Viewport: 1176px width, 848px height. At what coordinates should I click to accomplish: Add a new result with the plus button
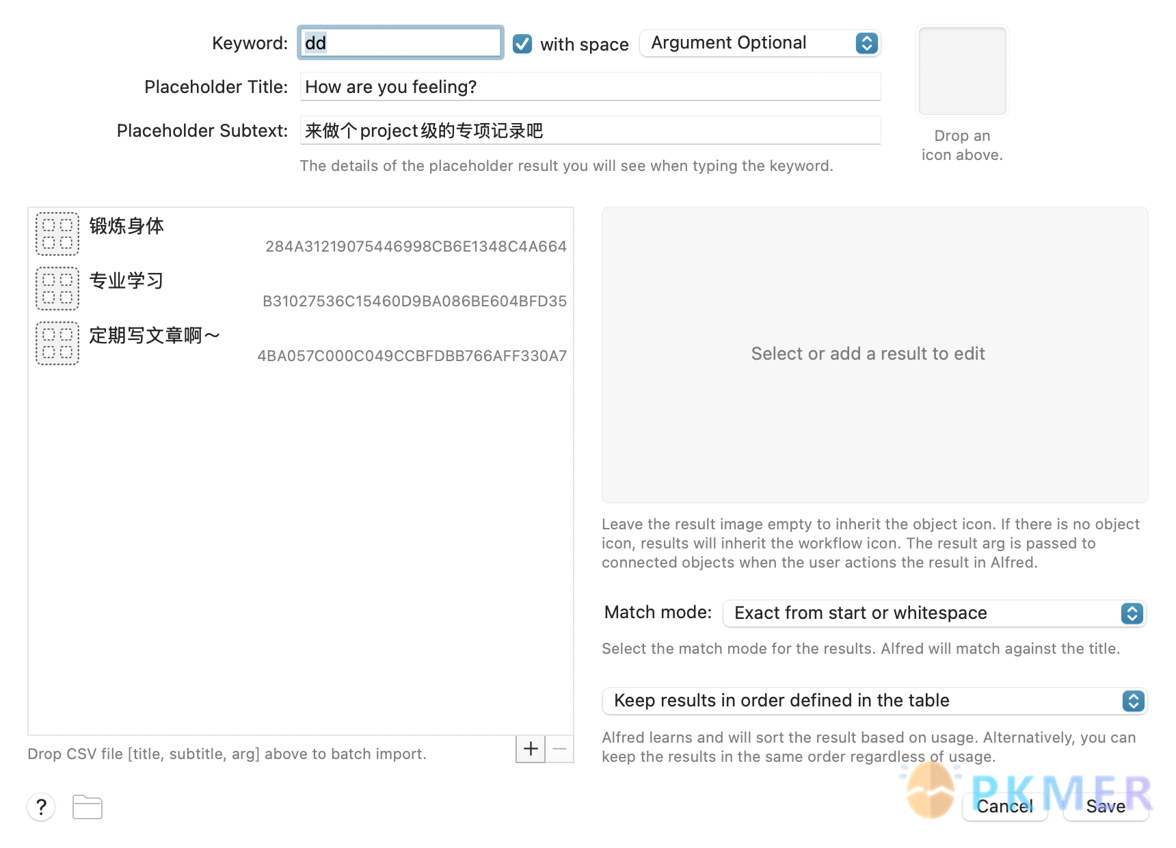point(531,749)
